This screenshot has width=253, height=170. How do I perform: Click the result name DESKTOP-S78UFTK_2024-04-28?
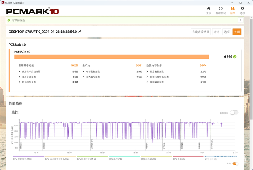(x=43, y=32)
